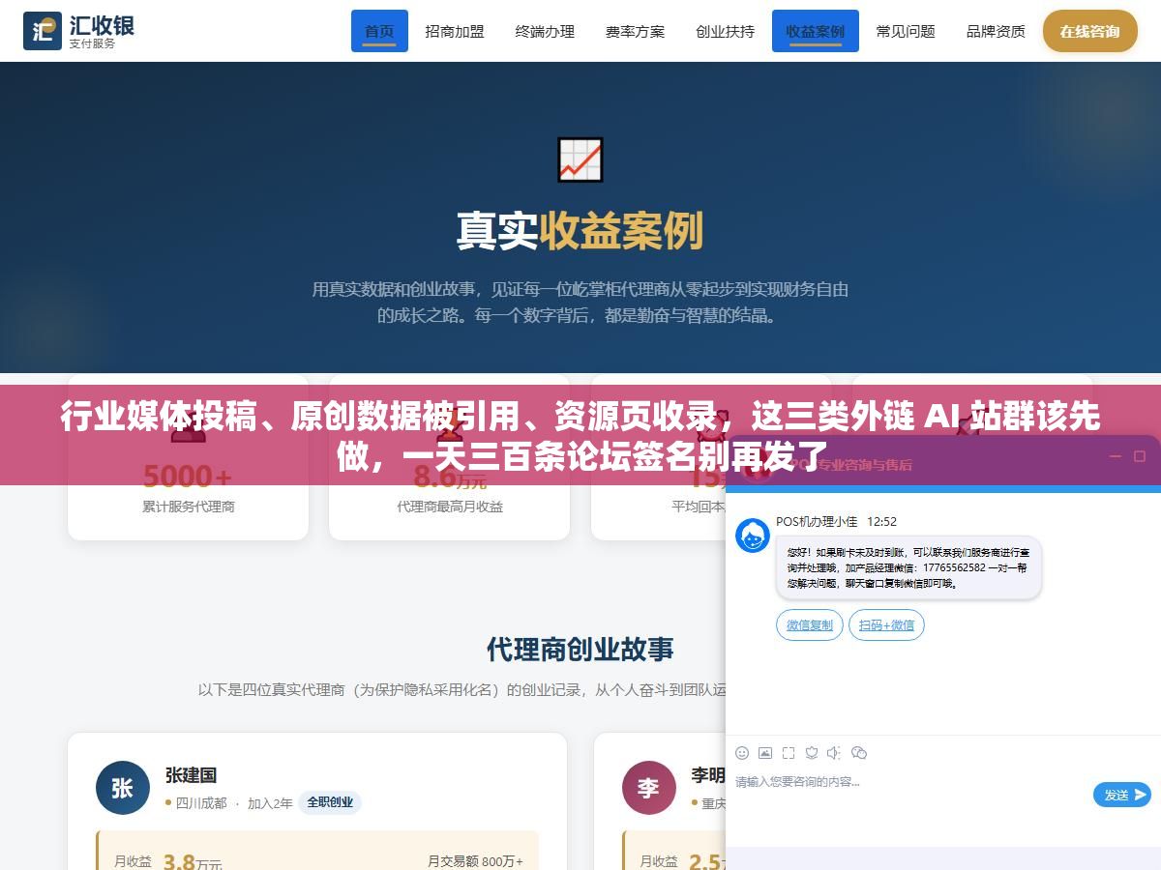1161x870 pixels.
Task: Click the 全职创业 tag on 张建国 card
Action: [330, 802]
